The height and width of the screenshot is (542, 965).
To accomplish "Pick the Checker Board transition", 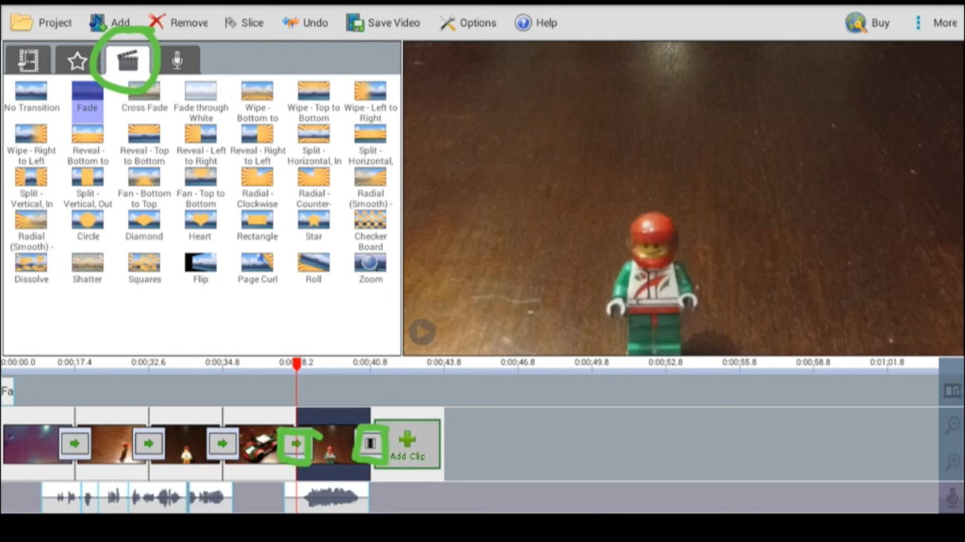I will 370,220.
